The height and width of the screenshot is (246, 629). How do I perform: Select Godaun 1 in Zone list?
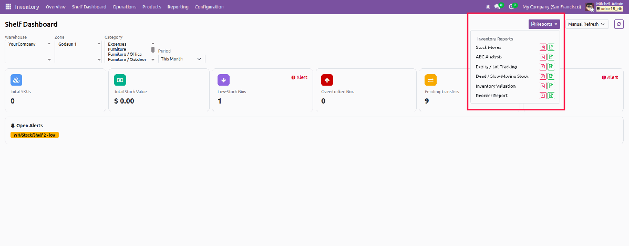tap(67, 44)
